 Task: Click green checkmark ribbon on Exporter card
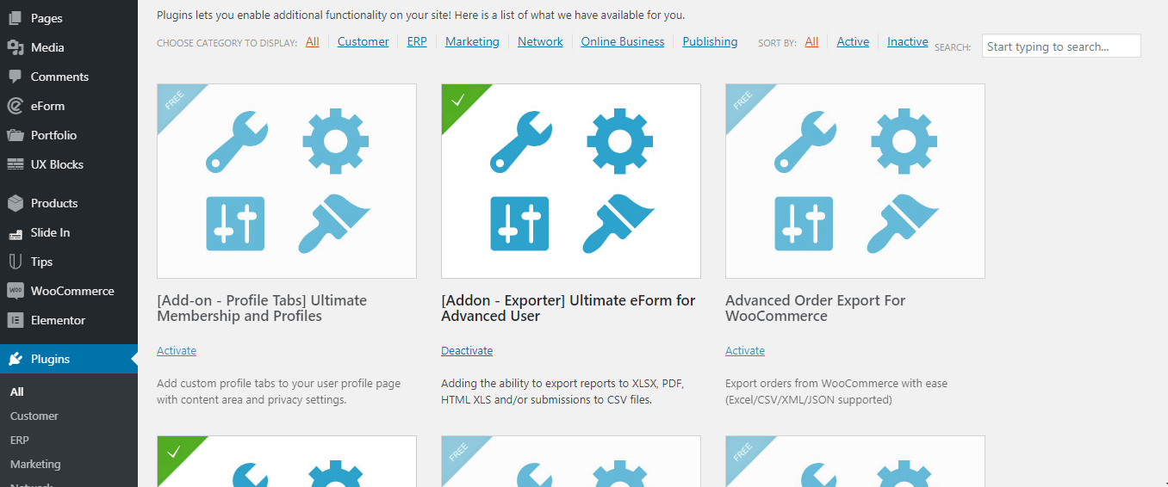click(x=459, y=102)
